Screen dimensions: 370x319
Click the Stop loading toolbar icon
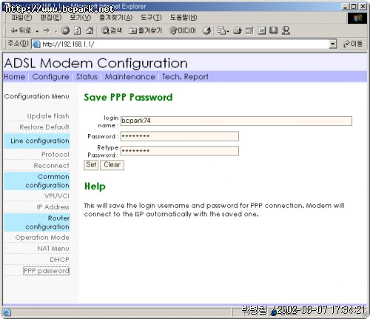[65, 30]
